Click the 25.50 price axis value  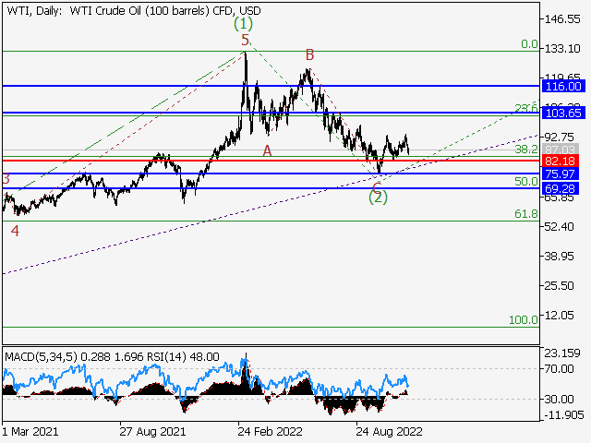pyautogui.click(x=560, y=285)
